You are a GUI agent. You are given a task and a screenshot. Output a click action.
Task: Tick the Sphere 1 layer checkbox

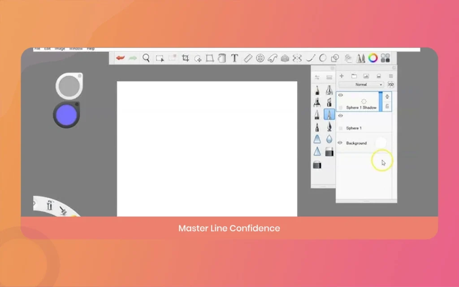(x=341, y=128)
